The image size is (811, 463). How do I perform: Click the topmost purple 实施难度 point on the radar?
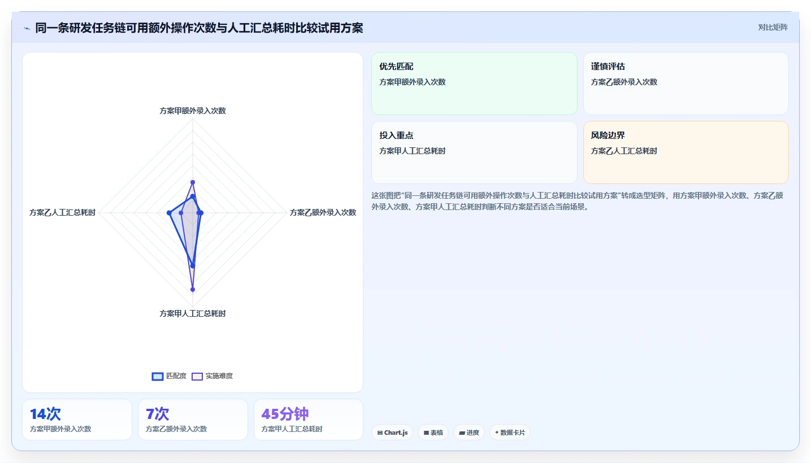(x=193, y=182)
